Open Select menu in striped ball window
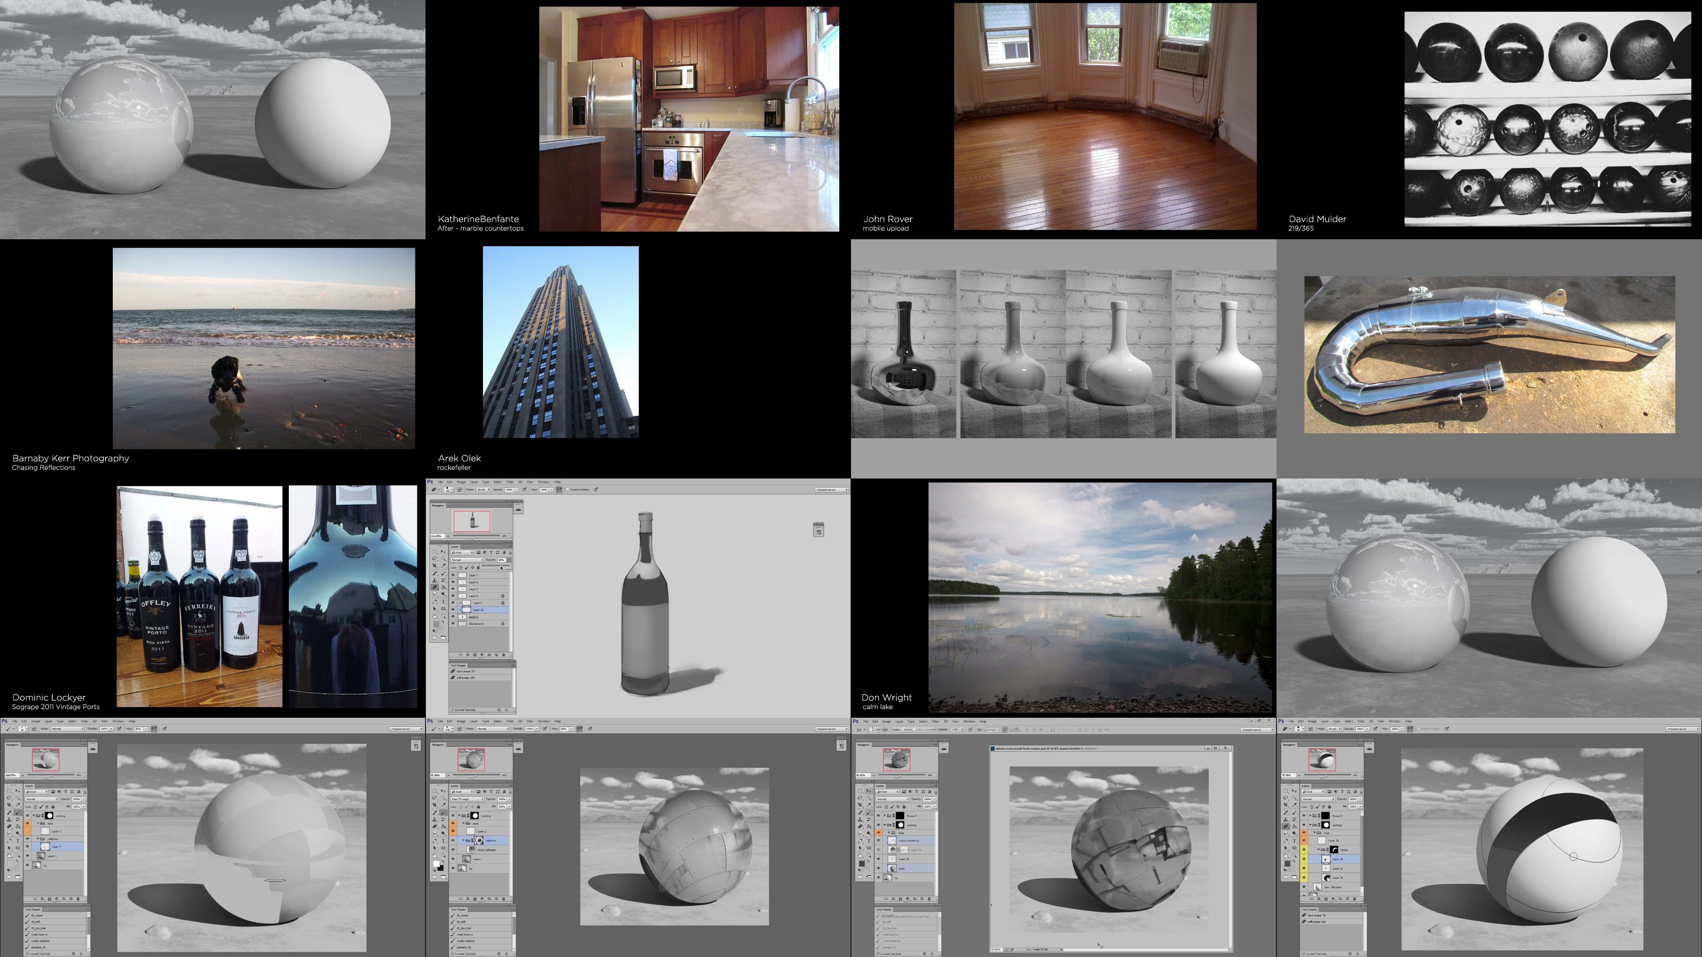 tap(1349, 721)
